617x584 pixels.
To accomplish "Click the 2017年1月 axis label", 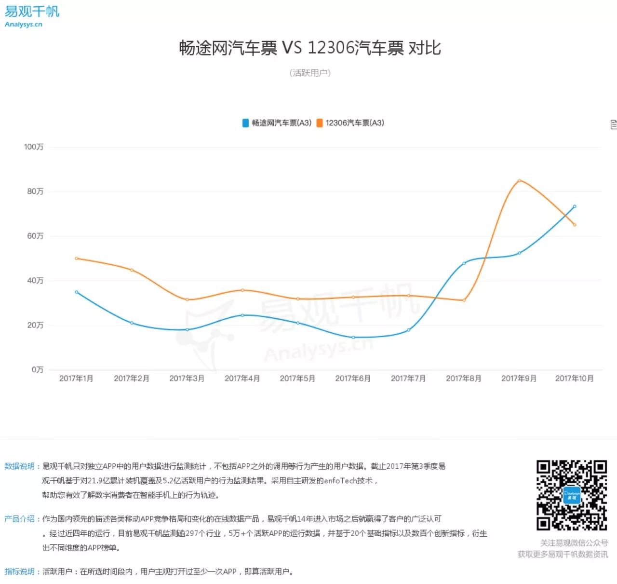I will click(76, 379).
